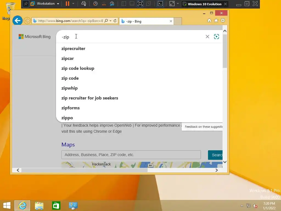Open Internet Explorer tools gear menu
This screenshot has width=281, height=211.
[223, 20]
